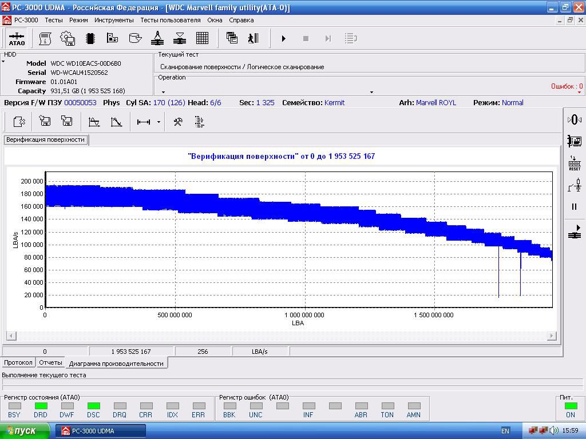
Task: Pause the test using right sidebar button
Action: point(575,207)
